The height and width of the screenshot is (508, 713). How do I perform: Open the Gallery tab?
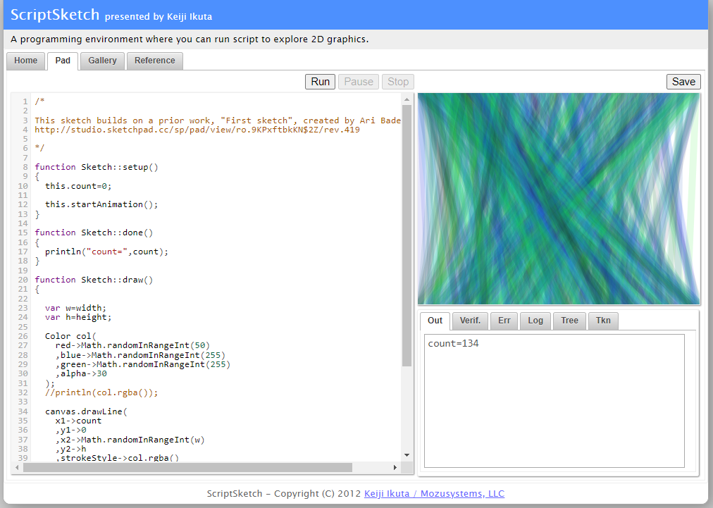(102, 61)
